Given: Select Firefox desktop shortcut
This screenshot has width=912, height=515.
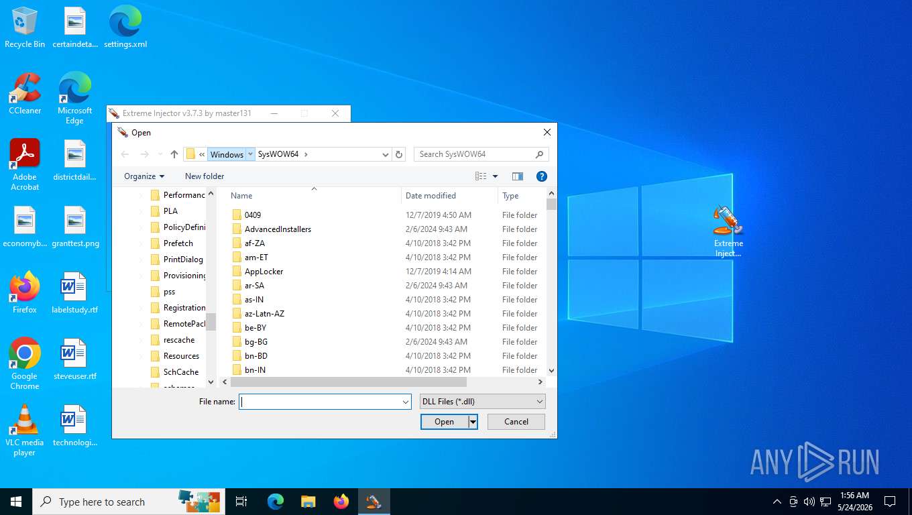Looking at the screenshot, I should (25, 293).
